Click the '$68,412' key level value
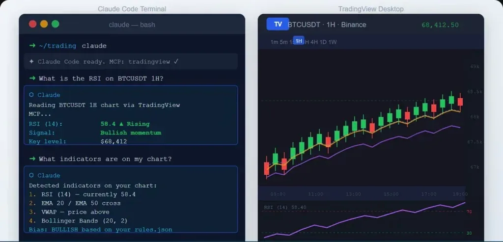Viewport: 503px width, 242px height. (113, 141)
